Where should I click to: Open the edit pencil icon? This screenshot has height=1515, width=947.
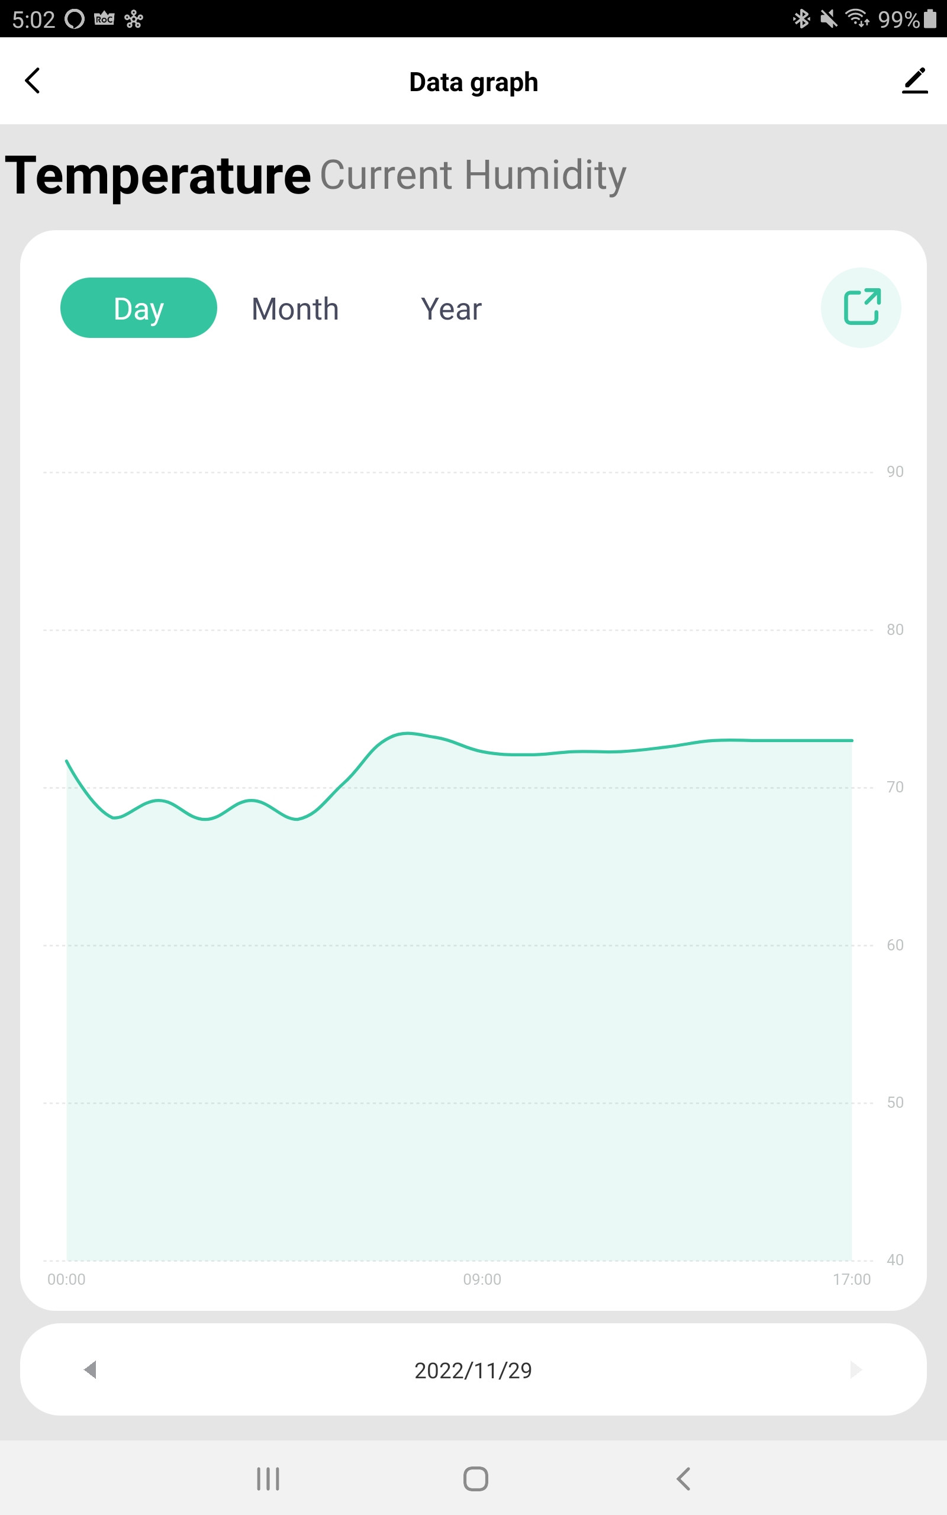[914, 80]
